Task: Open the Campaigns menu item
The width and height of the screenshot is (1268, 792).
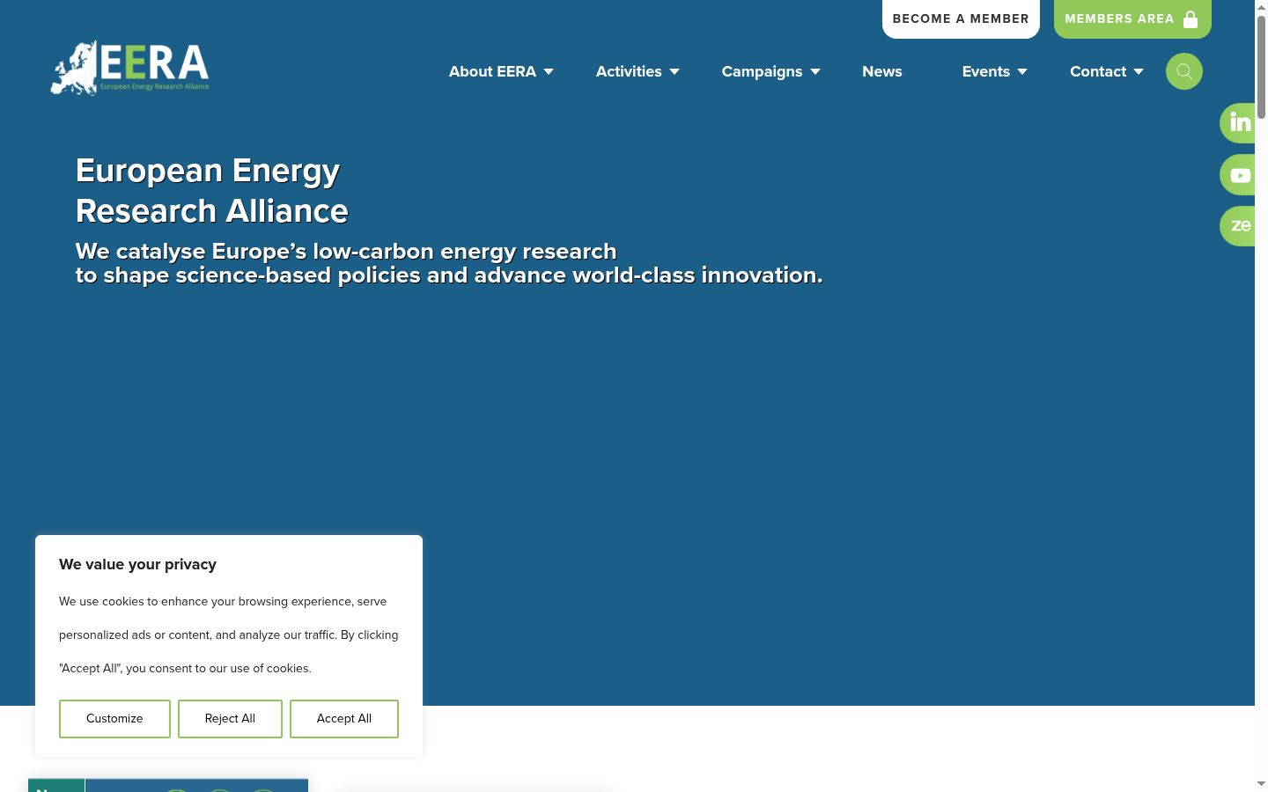Action: [x=762, y=71]
